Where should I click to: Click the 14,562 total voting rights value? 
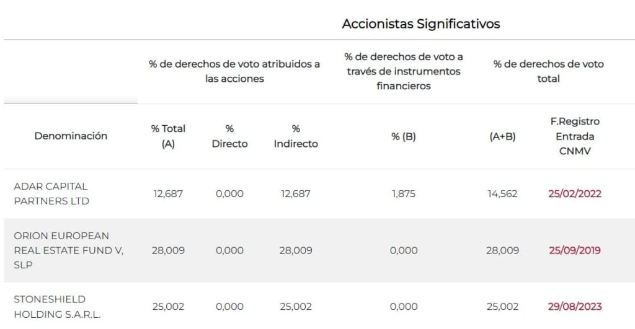tap(502, 193)
